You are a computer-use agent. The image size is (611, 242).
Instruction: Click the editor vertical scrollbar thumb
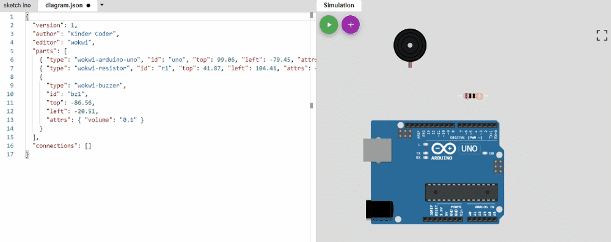[x=312, y=15]
